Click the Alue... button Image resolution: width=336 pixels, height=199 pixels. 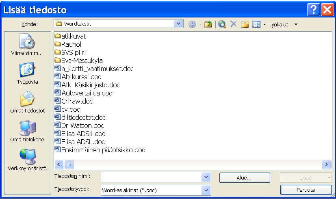(245, 177)
